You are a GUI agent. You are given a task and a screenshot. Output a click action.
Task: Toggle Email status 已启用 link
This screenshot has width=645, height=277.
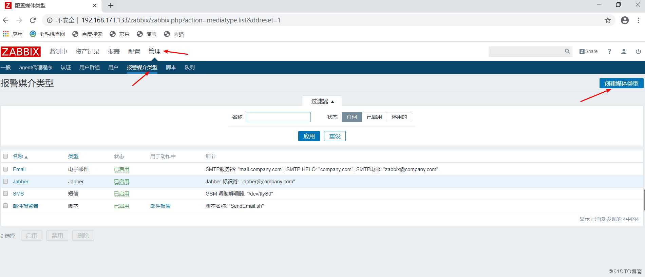[121, 169]
